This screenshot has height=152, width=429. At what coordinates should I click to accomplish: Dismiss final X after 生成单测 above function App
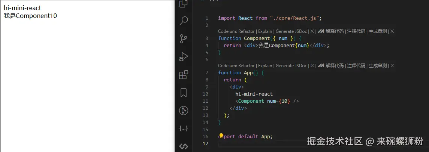pos(392,66)
